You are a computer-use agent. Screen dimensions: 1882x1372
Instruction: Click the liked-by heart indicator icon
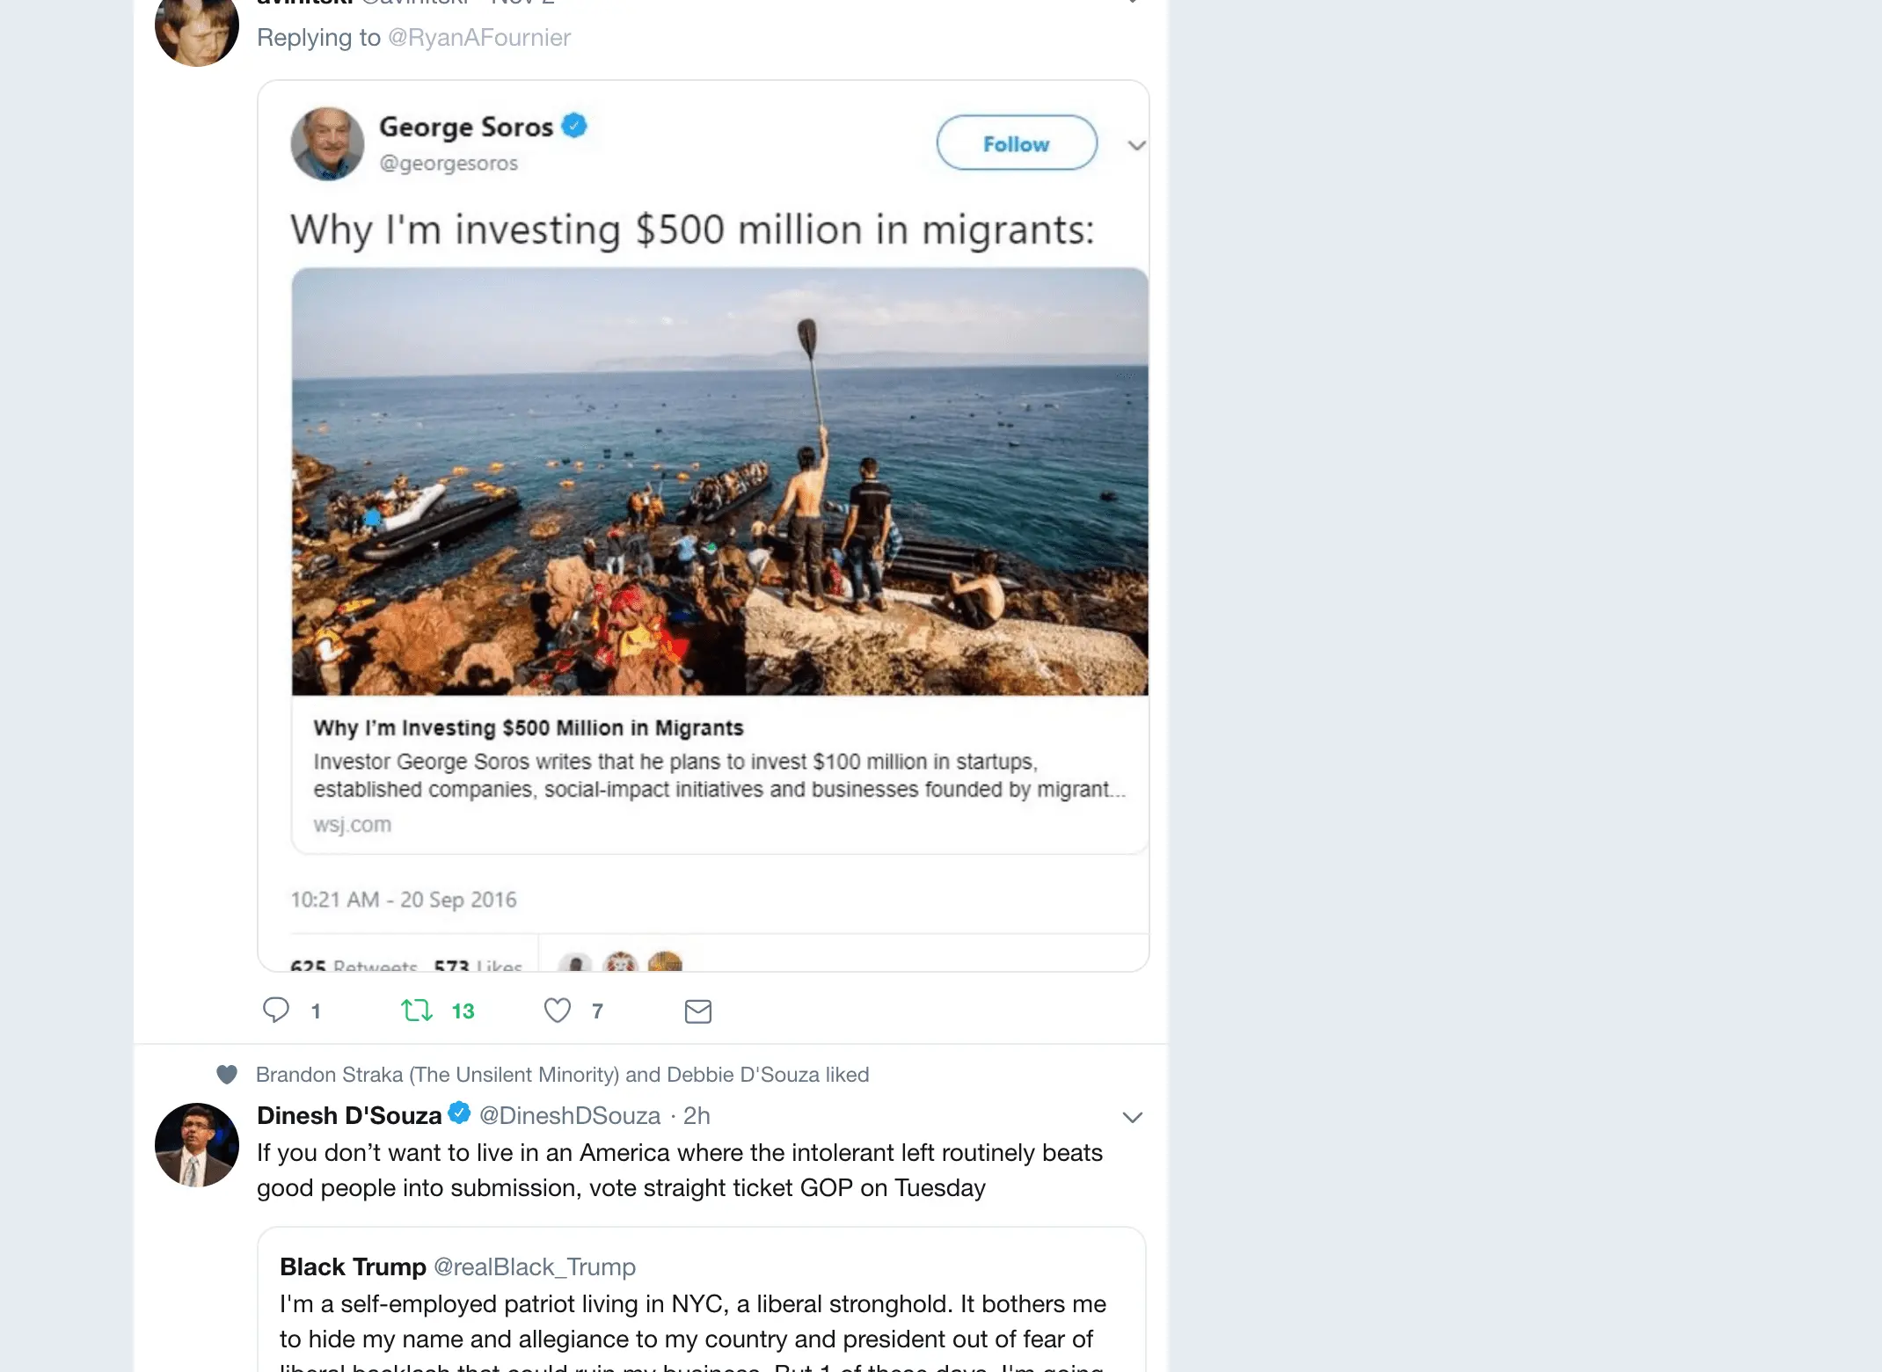click(x=227, y=1075)
